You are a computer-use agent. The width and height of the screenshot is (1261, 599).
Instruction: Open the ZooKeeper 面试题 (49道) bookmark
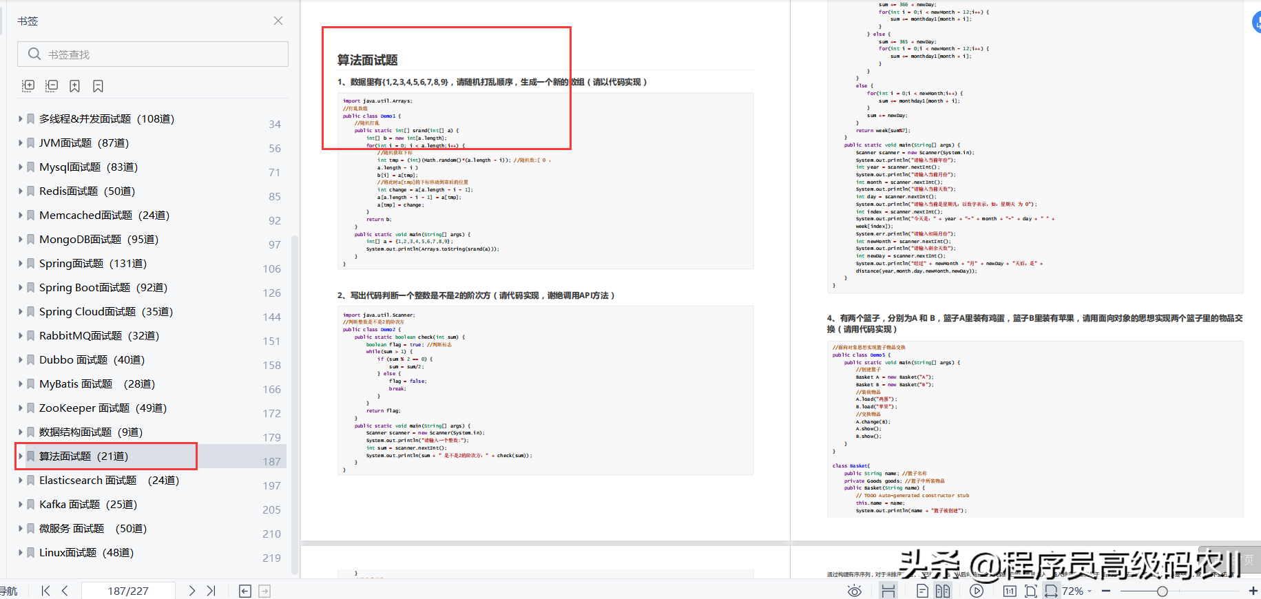103,408
